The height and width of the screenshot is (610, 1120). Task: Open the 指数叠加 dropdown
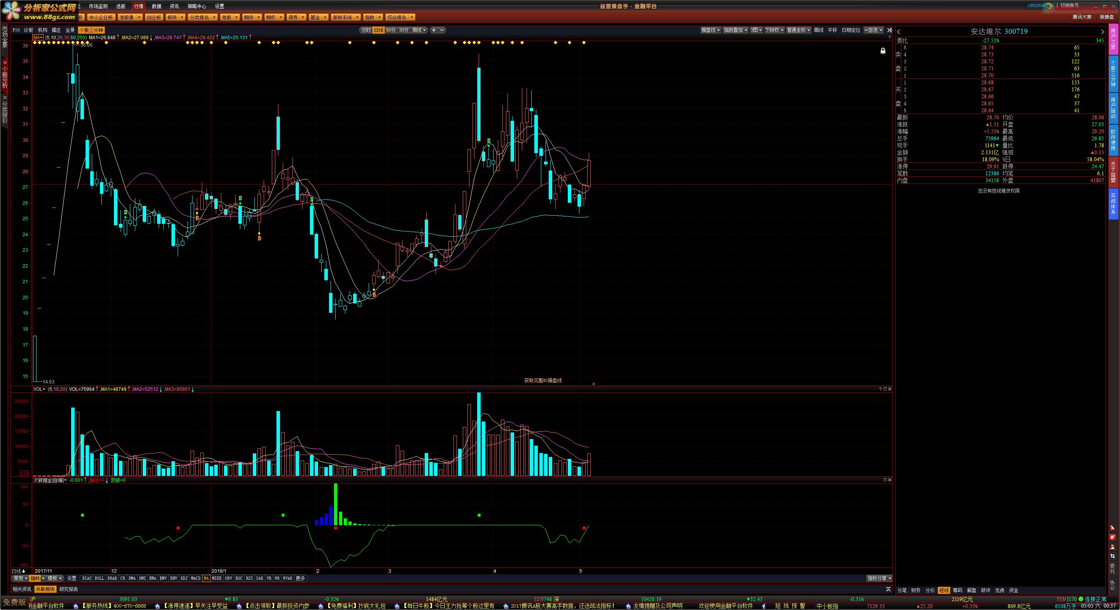tap(736, 30)
